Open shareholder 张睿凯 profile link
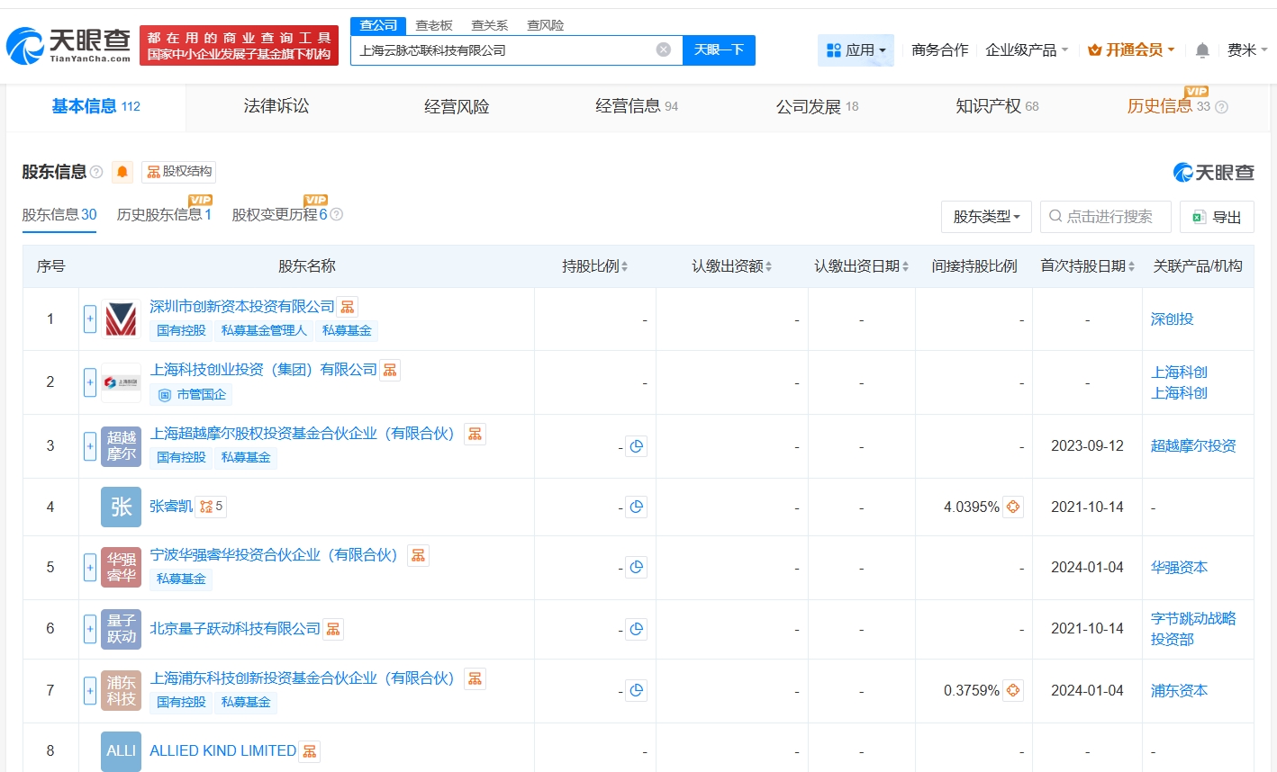The height and width of the screenshot is (772, 1277). (171, 507)
